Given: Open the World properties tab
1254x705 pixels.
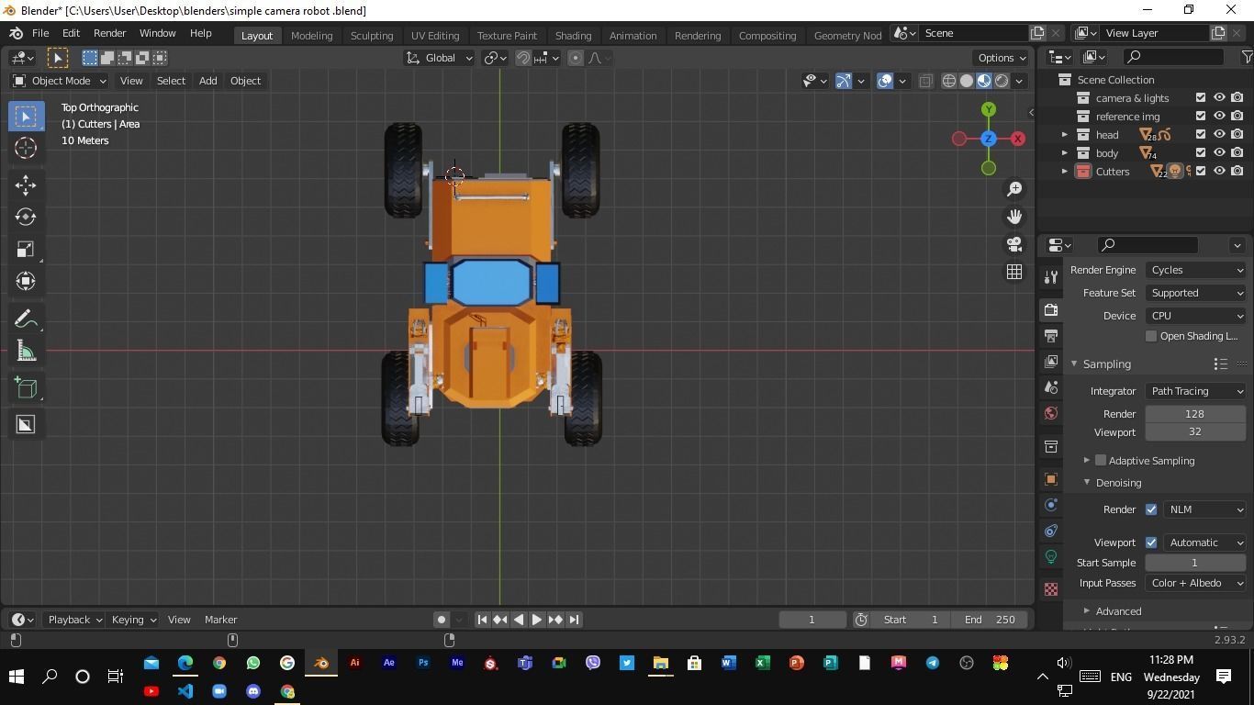Looking at the screenshot, I should point(1051,413).
